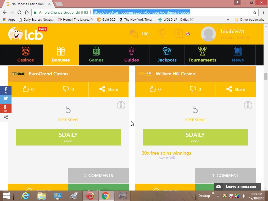The height and width of the screenshot is (201, 268).
Task: Bookmark this page with the star icon
Action: coord(255,12)
